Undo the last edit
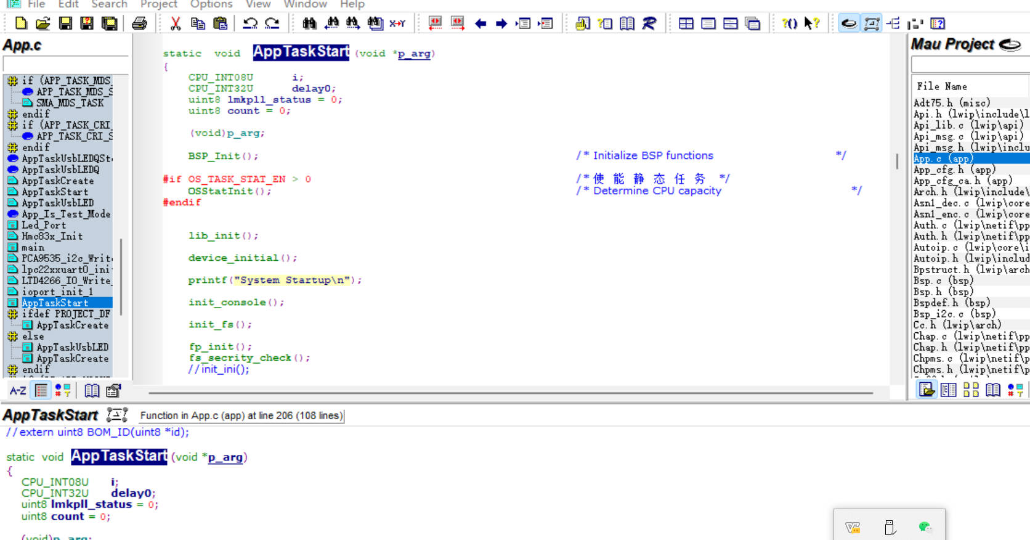Screen dimensions: 1030x540 (250, 23)
